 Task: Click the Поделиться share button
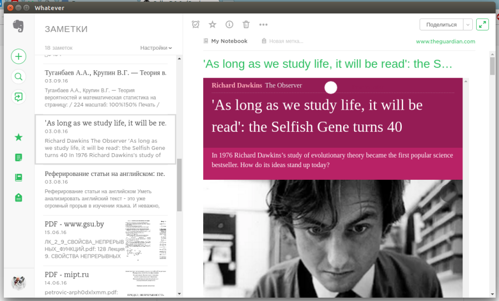point(441,24)
